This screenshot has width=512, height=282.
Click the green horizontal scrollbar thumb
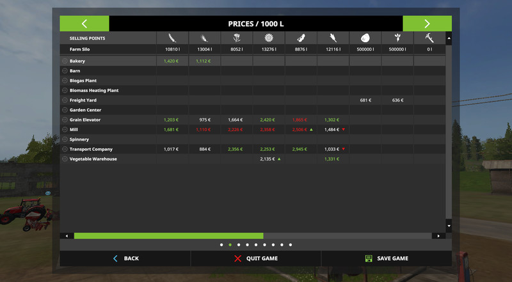tap(168, 236)
